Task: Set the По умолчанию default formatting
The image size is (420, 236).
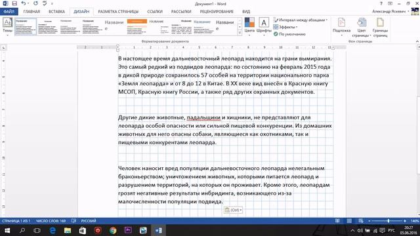Action: [x=289, y=34]
